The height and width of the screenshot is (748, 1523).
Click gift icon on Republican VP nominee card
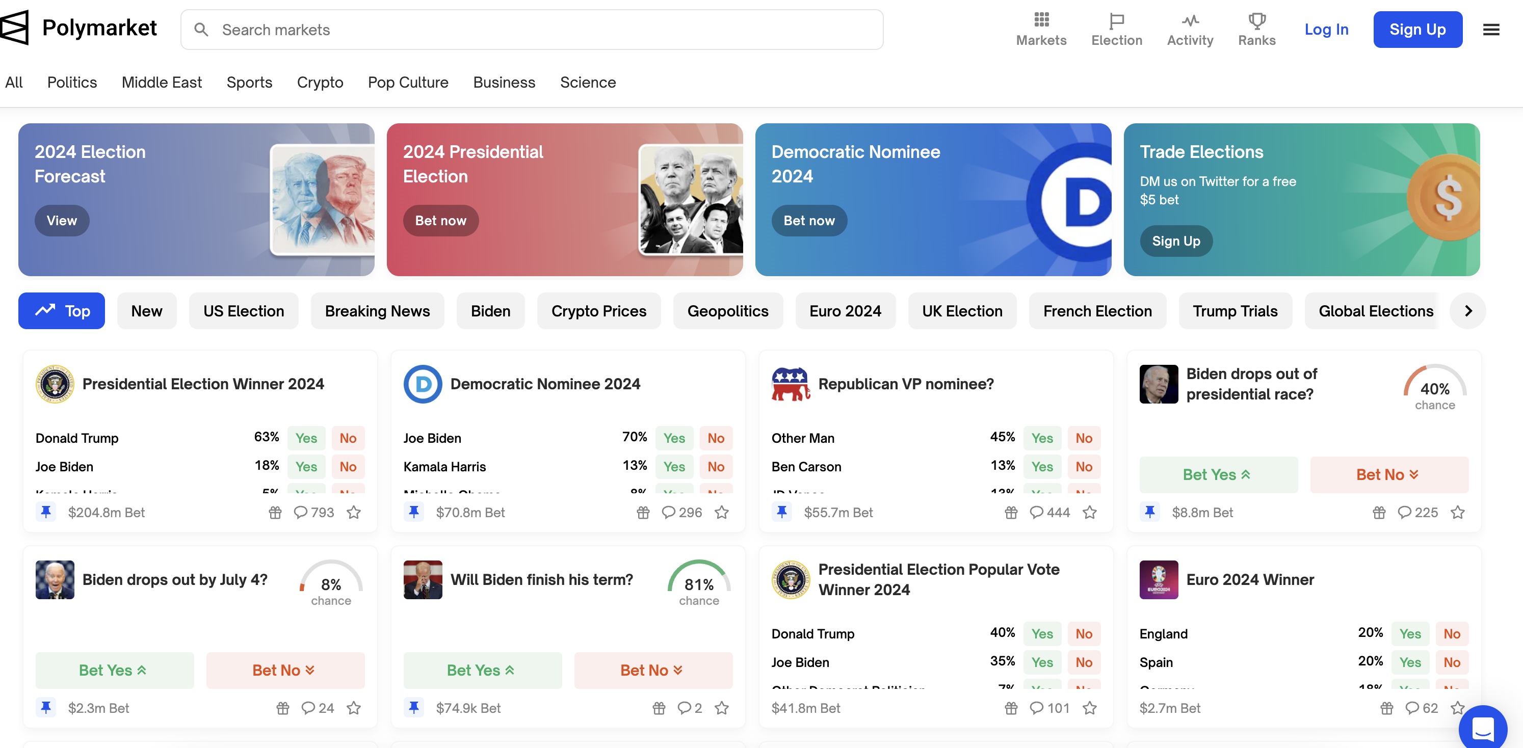[1011, 512]
